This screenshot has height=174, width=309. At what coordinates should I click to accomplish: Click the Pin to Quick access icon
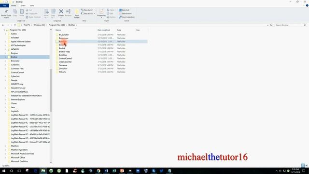tap(6, 12)
